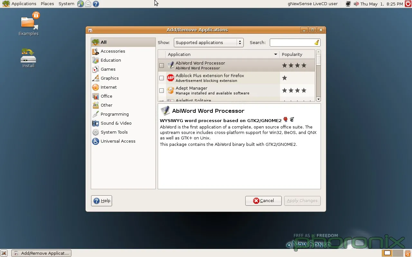Open the help launcher in top panel
Image resolution: width=412 pixels, height=257 pixels.
click(96, 4)
